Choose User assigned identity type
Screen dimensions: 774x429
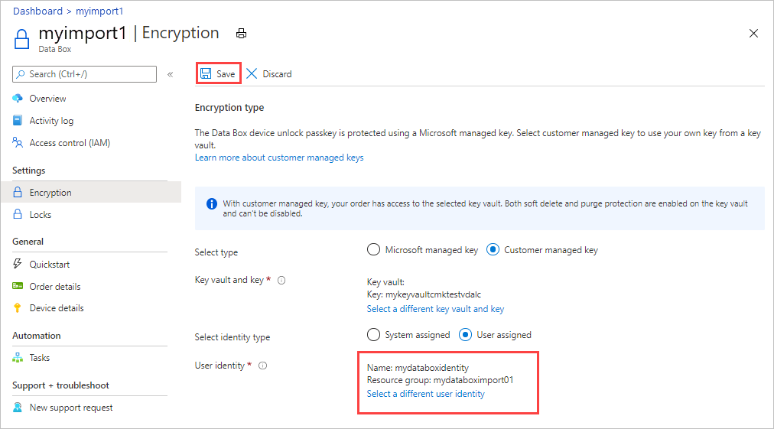[466, 335]
